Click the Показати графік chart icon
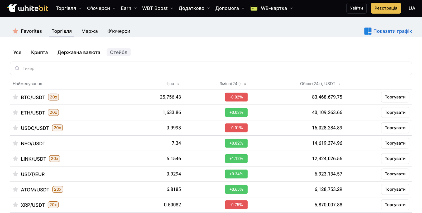 tap(368, 31)
